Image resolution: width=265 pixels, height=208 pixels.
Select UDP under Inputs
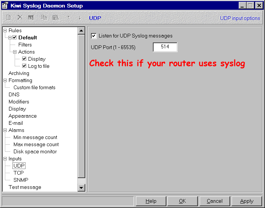pos(19,166)
